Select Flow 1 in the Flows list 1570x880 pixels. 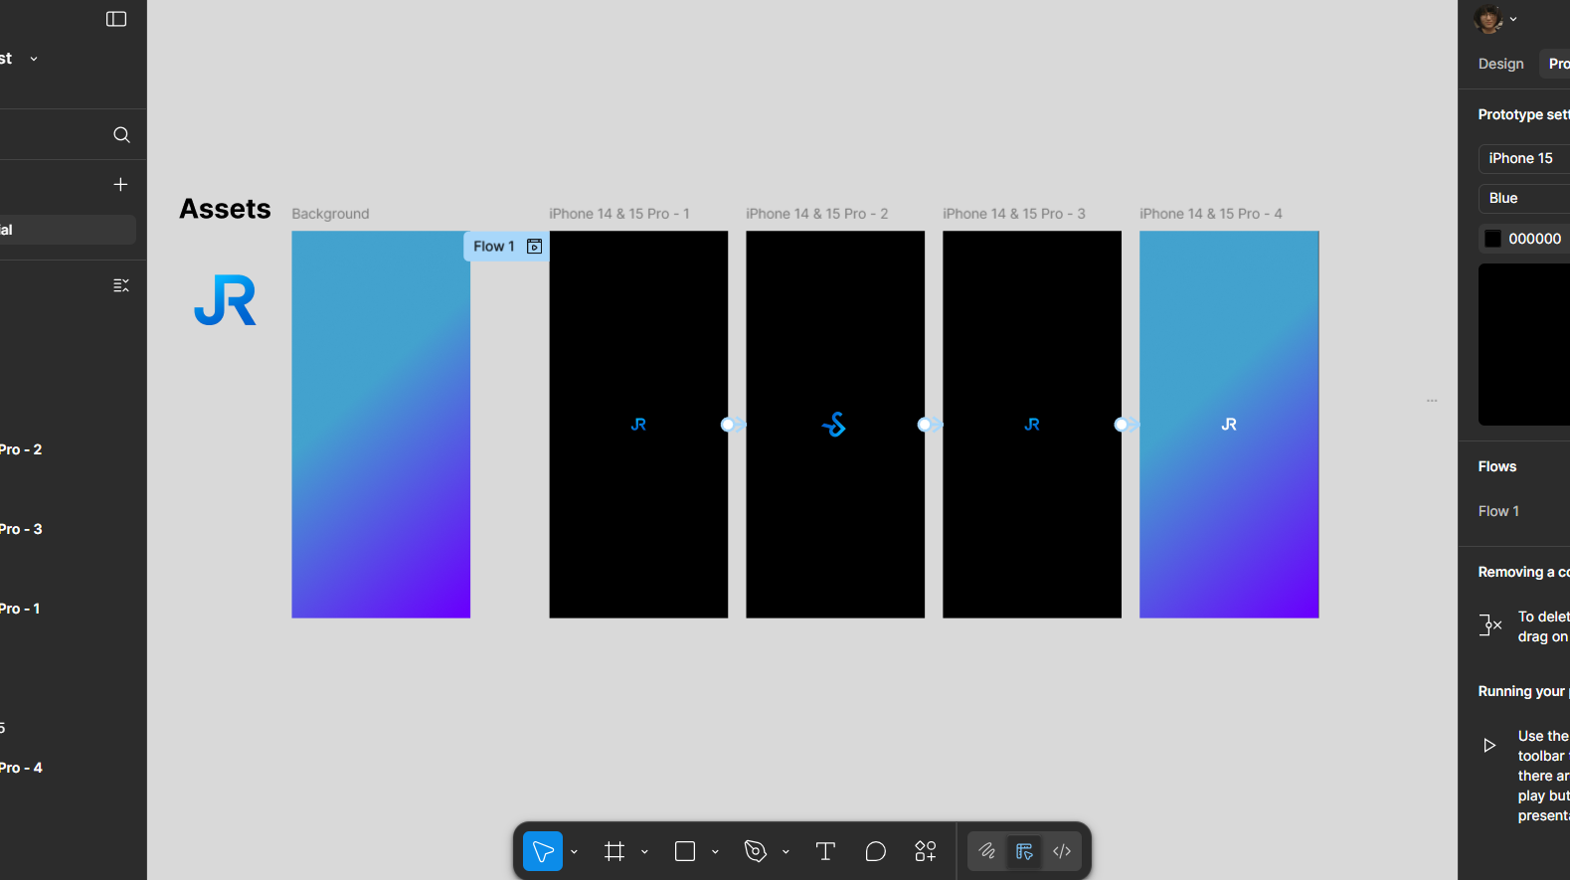tap(1498, 511)
